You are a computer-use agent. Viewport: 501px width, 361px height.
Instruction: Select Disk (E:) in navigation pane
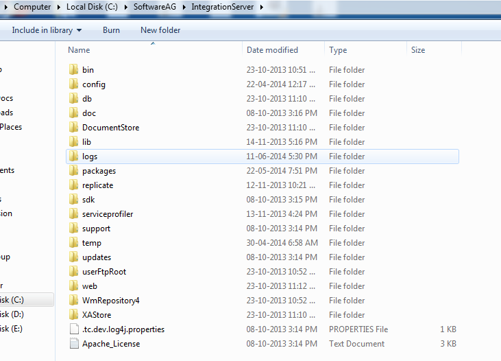click(x=11, y=329)
